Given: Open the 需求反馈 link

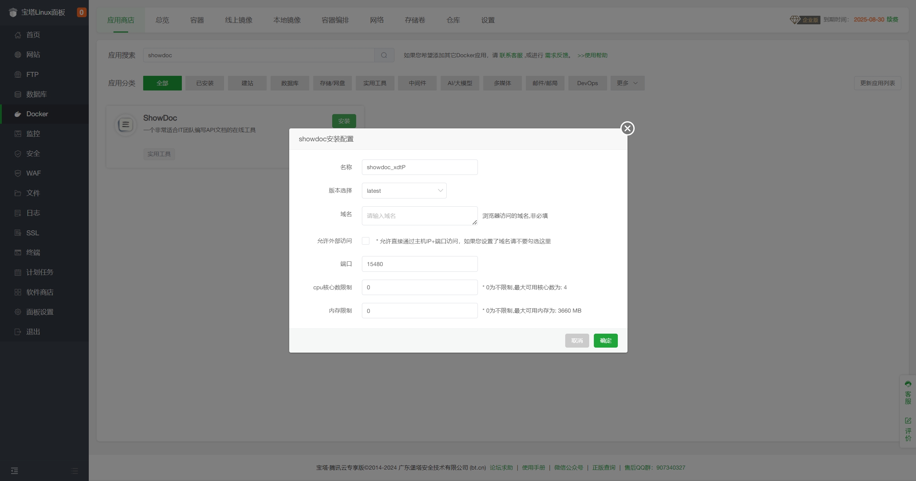Looking at the screenshot, I should point(557,55).
